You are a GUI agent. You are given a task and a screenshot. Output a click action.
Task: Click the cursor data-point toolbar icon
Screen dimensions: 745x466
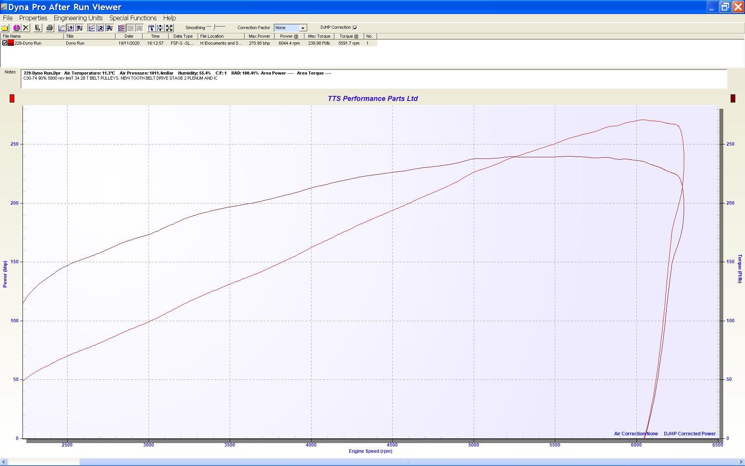point(151,28)
